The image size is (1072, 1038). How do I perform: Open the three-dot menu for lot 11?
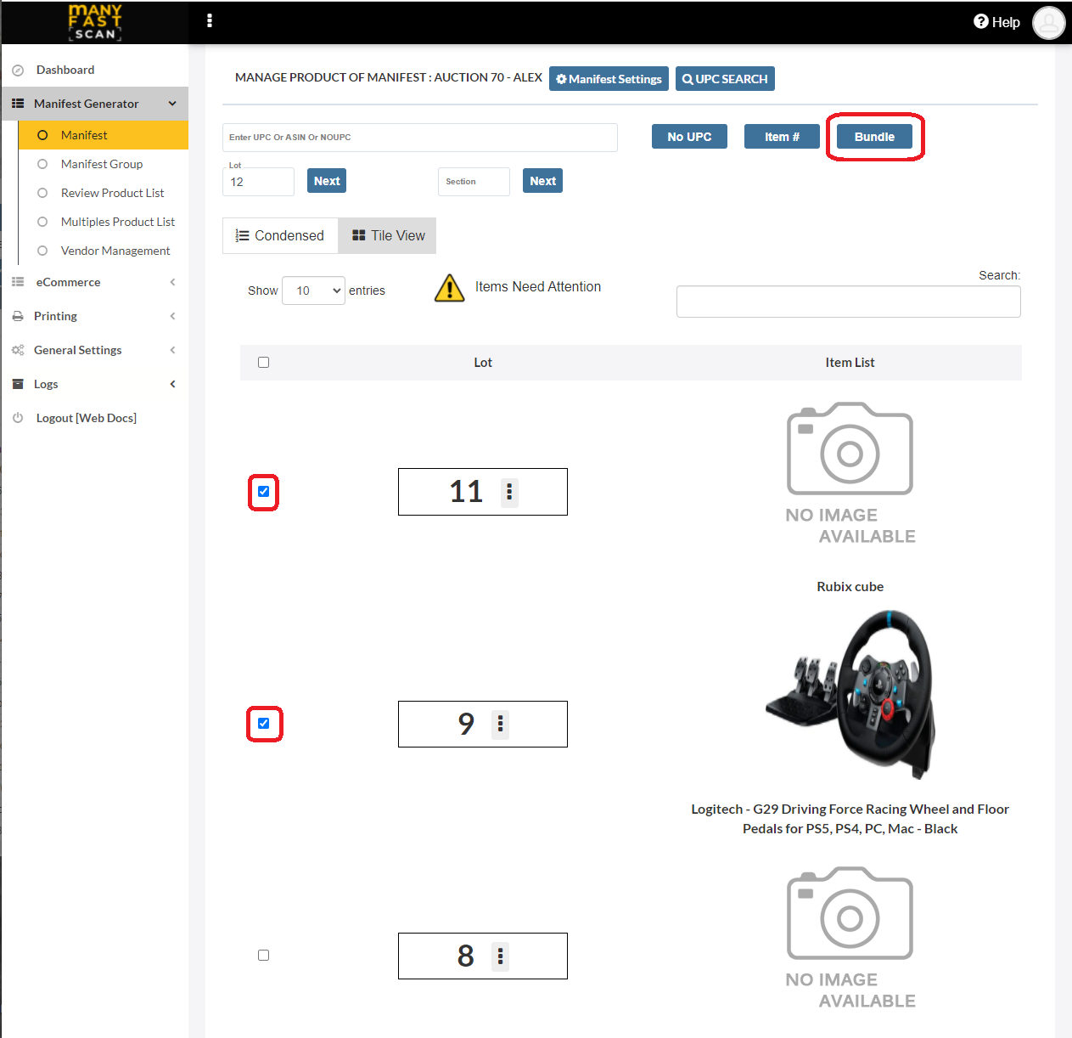pos(509,492)
